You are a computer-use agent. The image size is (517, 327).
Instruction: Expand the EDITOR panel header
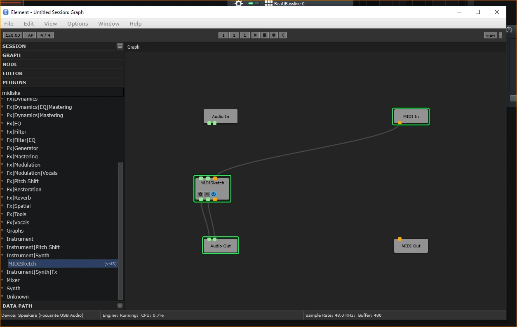(x=62, y=73)
